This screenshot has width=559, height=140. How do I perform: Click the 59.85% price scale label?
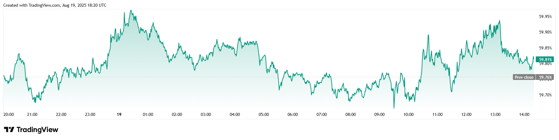pyautogui.click(x=545, y=48)
